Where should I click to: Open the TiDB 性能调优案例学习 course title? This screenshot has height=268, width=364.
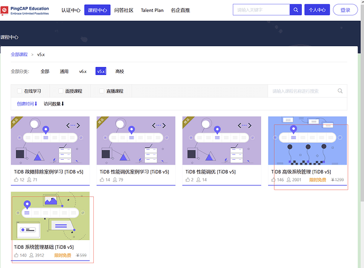point(135,172)
